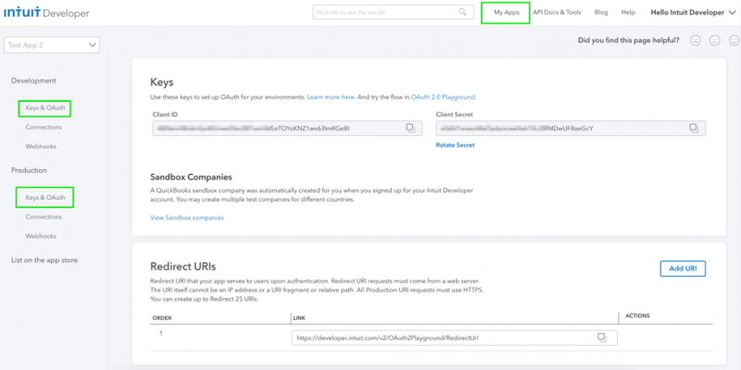Click the redirect URI link field

pos(454,338)
